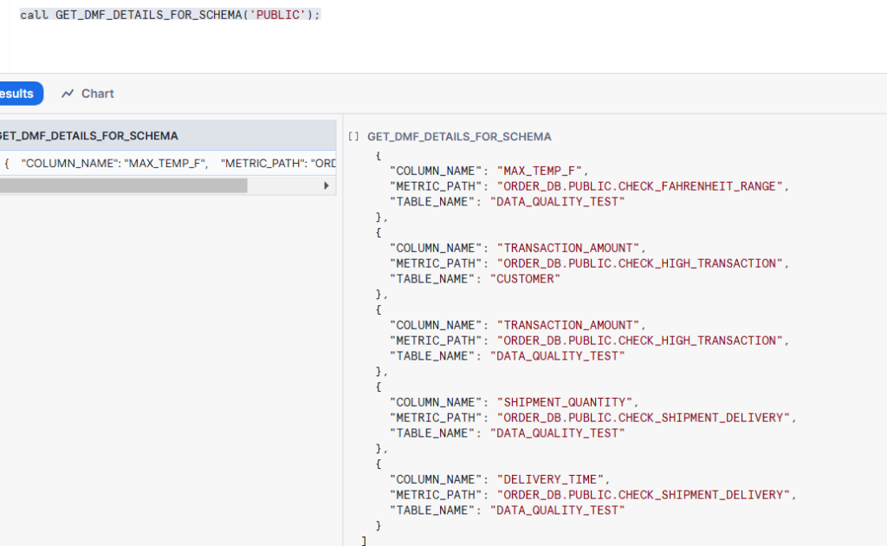This screenshot has height=546, width=887.
Task: Select the JSON result row in the grid
Action: click(x=165, y=162)
